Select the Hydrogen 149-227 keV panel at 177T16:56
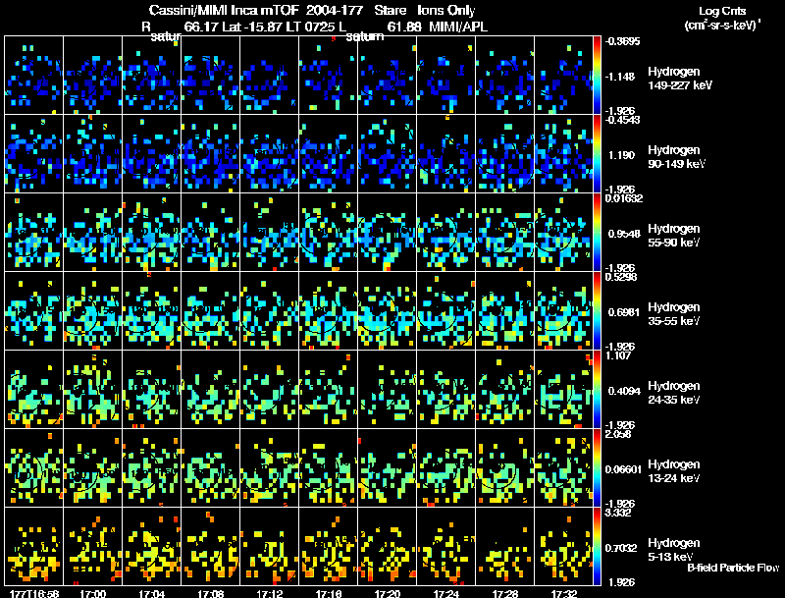The height and width of the screenshot is (598, 785). point(34,76)
